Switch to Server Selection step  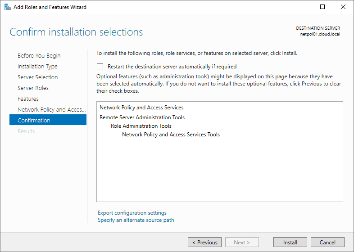pyautogui.click(x=37, y=77)
